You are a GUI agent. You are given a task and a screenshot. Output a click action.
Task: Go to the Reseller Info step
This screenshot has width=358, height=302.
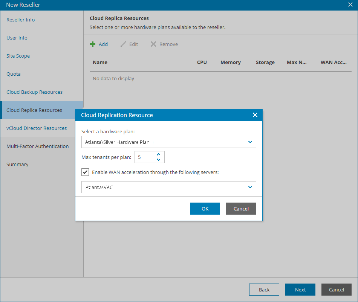pyautogui.click(x=21, y=20)
